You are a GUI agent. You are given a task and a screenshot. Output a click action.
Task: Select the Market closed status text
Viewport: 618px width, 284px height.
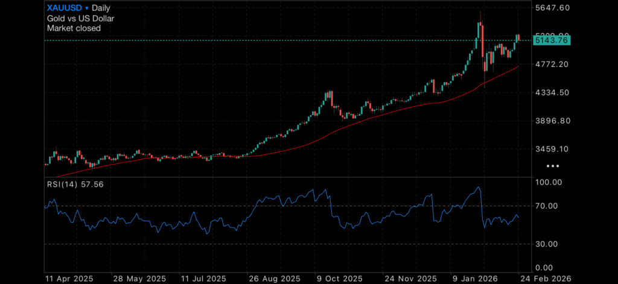click(x=74, y=28)
